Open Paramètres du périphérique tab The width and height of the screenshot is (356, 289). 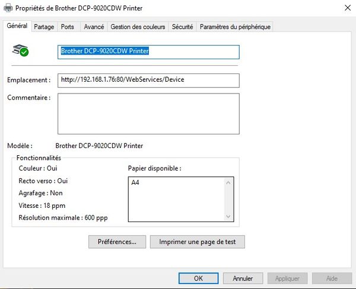(x=235, y=27)
